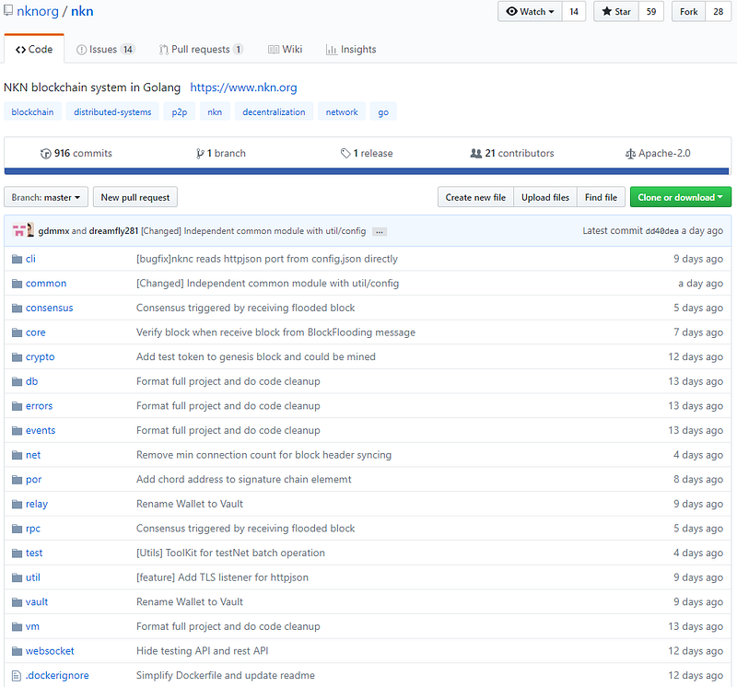
Task: Click Create new file button
Action: 475,197
